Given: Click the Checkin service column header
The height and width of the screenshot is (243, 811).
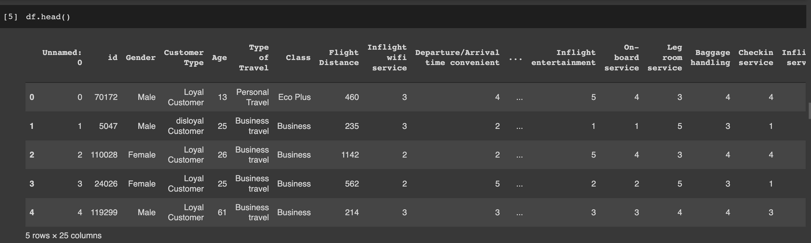Looking at the screenshot, I should (x=756, y=58).
